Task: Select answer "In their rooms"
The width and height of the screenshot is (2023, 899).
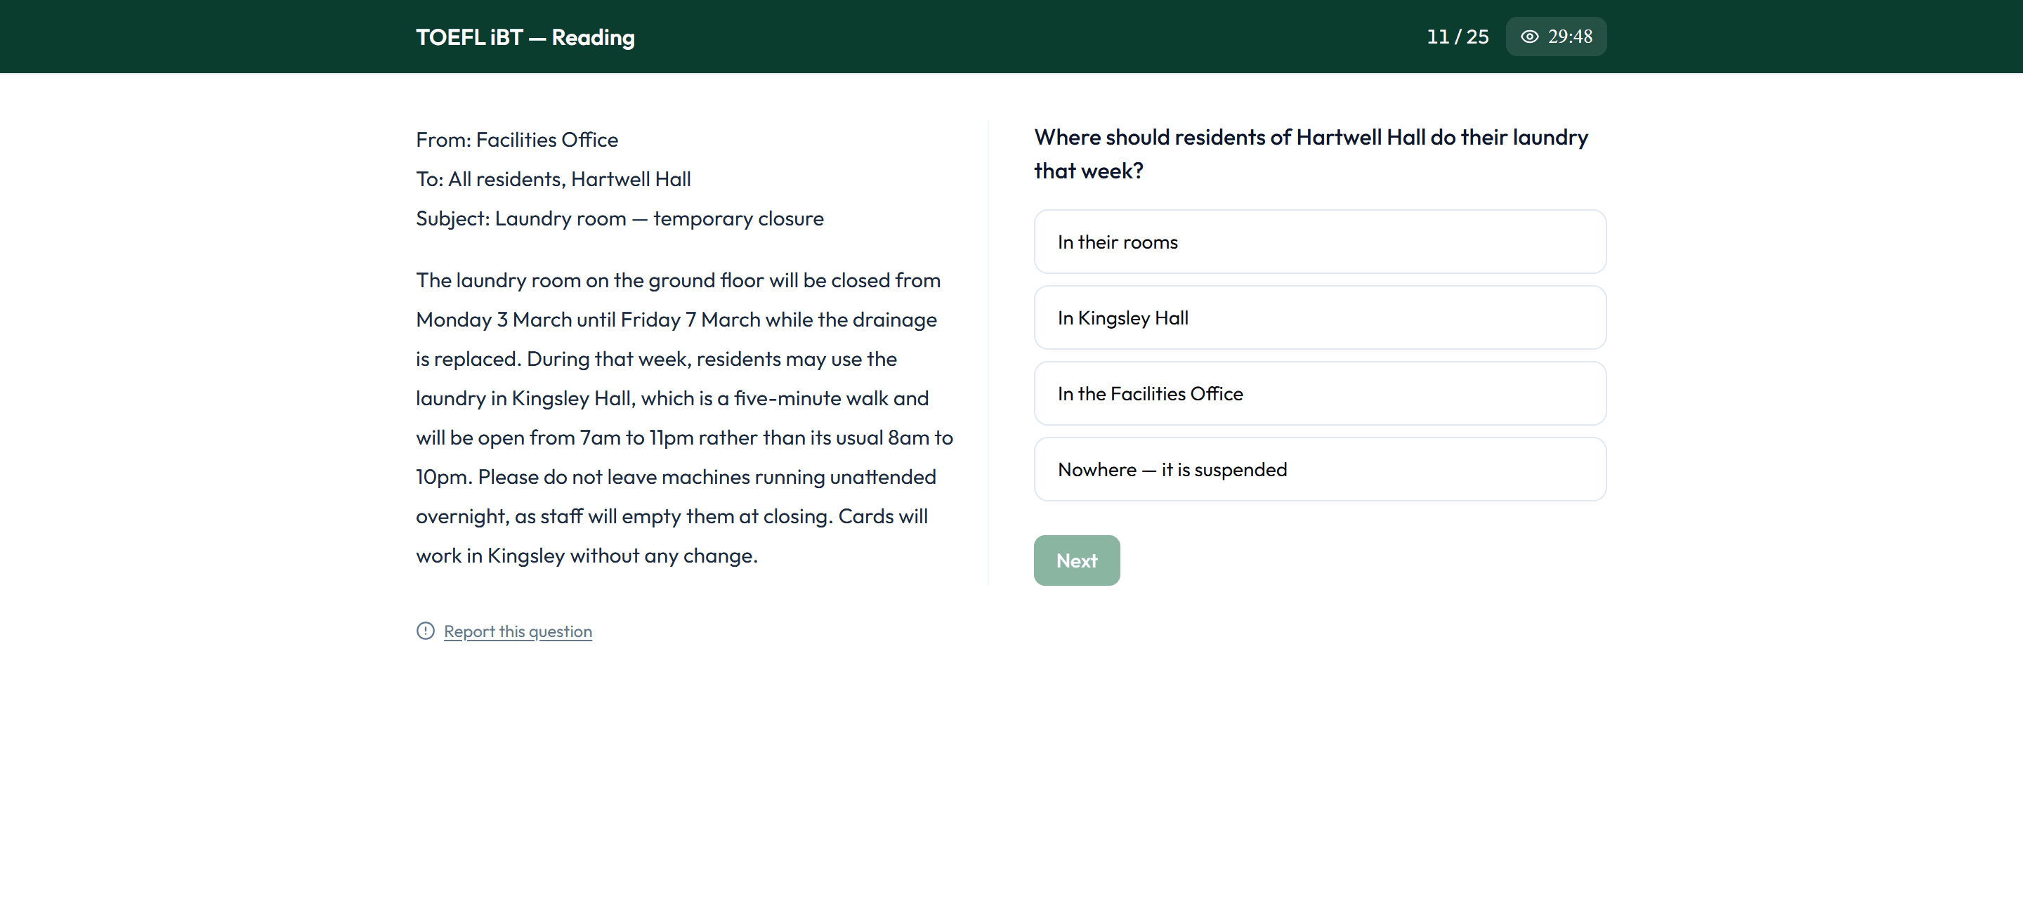Action: point(1319,242)
